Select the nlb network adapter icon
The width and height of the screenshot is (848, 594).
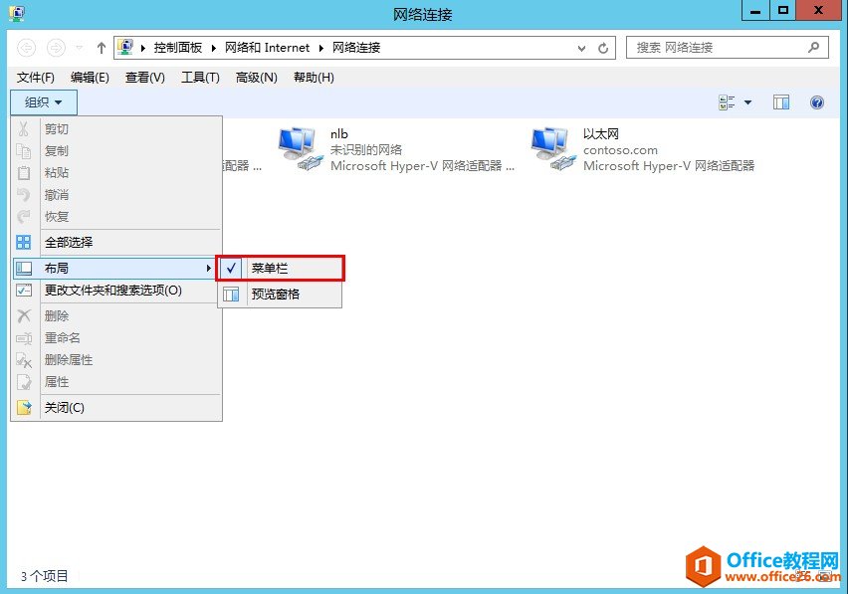click(299, 144)
